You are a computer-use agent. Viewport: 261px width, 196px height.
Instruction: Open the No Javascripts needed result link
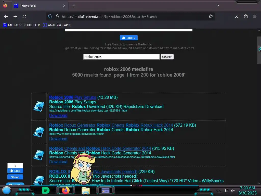115,171
